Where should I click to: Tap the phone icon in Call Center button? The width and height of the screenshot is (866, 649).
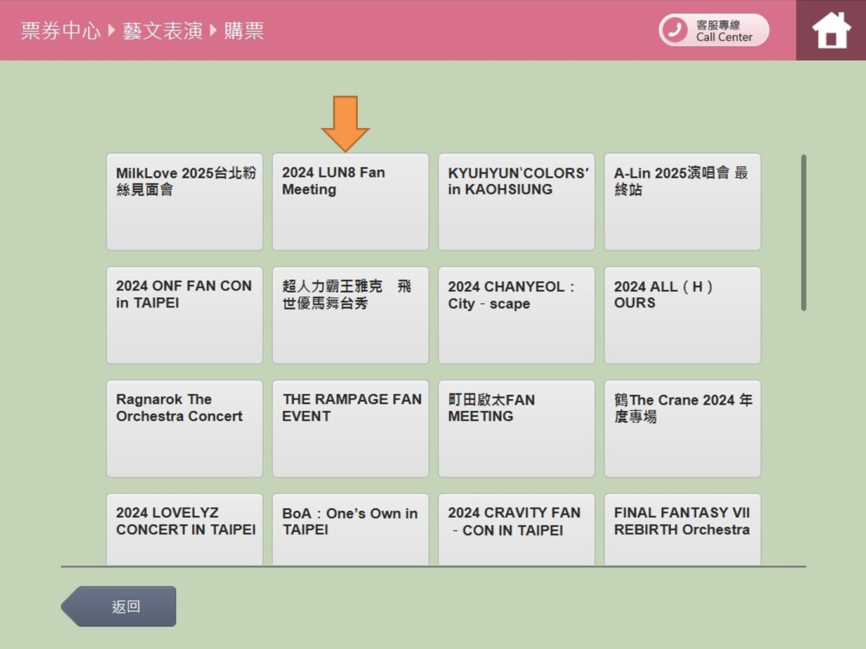(675, 30)
